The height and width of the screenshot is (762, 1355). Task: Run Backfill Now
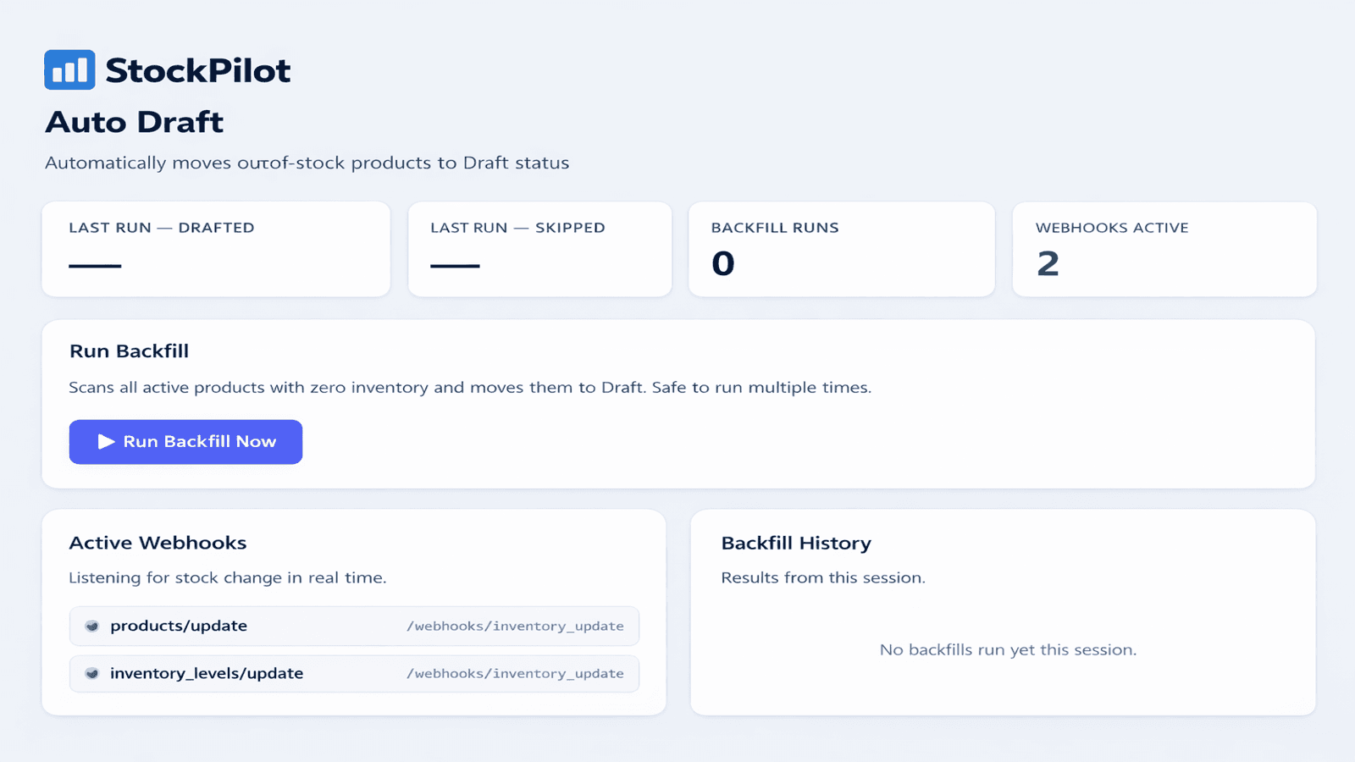[x=185, y=442]
